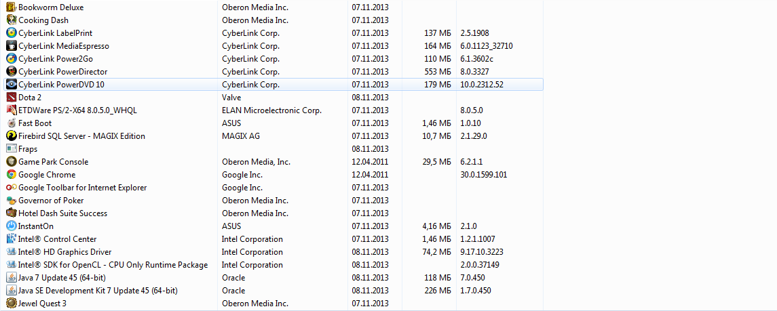Select CyberLink PowerDVD 10 program name
This screenshot has height=311, width=777.
[x=62, y=85]
